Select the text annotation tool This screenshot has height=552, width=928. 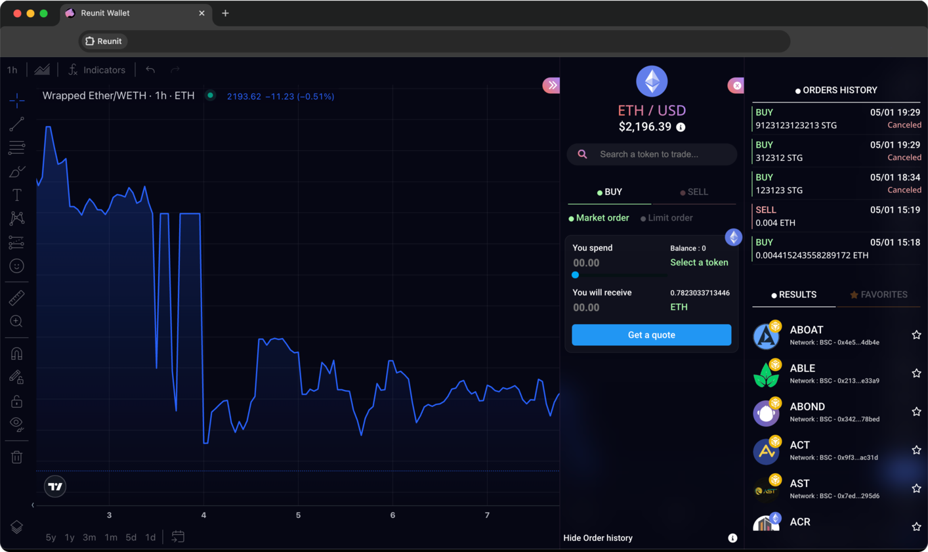click(16, 194)
